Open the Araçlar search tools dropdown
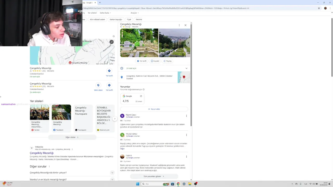This screenshot has height=187, width=333. 135,13
